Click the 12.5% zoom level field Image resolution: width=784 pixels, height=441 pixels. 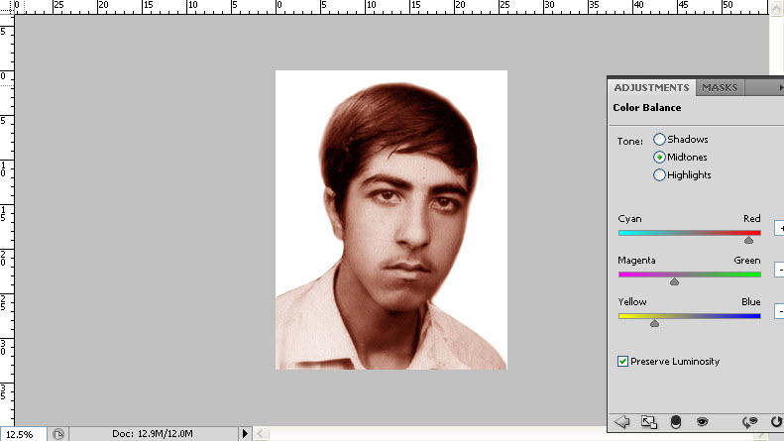click(24, 434)
